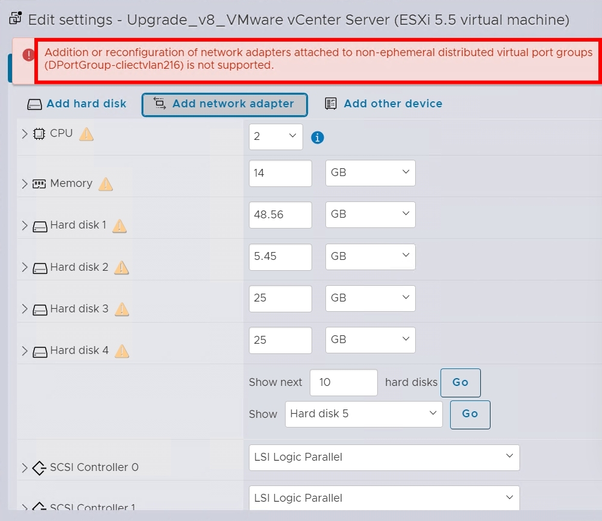This screenshot has height=521, width=602.
Task: Expand the CPU section
Action: point(24,134)
